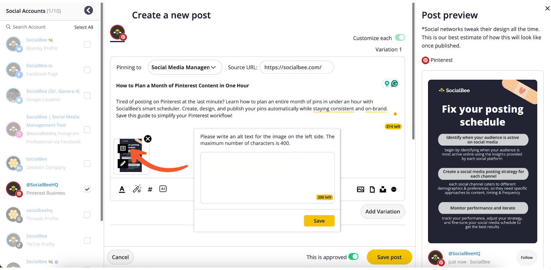Remove the attached image with X

click(148, 139)
